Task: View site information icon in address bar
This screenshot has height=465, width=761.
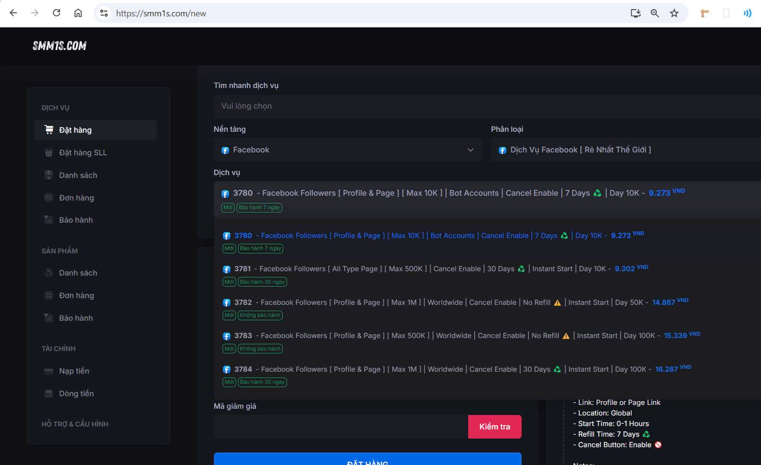Action: pyautogui.click(x=104, y=13)
